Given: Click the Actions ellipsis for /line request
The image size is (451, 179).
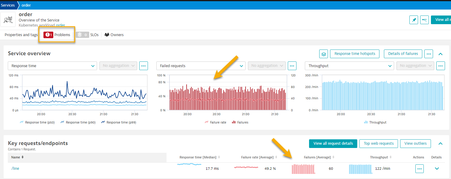Looking at the screenshot, I should pos(420,169).
